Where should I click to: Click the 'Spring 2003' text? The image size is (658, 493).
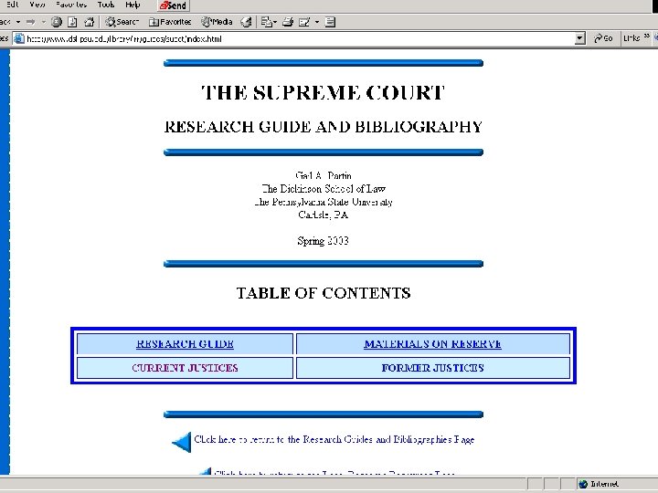[324, 241]
